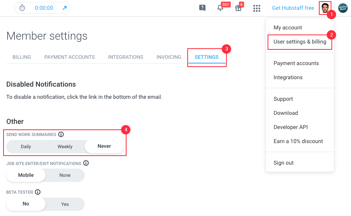Click the Get Hubstaff free link
351x216 pixels.
(293, 8)
